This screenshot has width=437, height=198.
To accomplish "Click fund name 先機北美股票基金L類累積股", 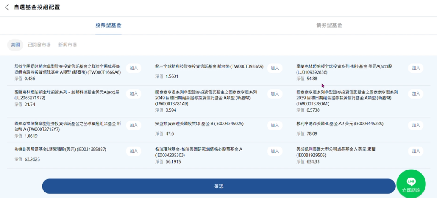I will pyautogui.click(x=60, y=149).
